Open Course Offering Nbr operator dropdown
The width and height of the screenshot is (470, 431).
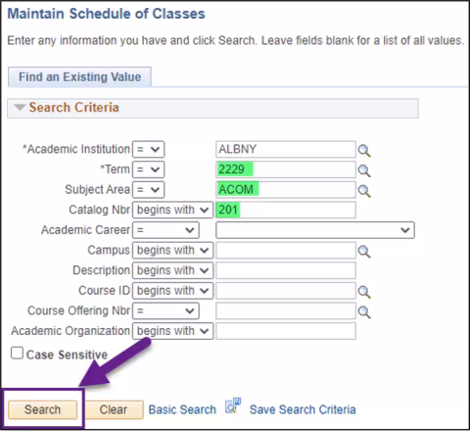point(165,311)
